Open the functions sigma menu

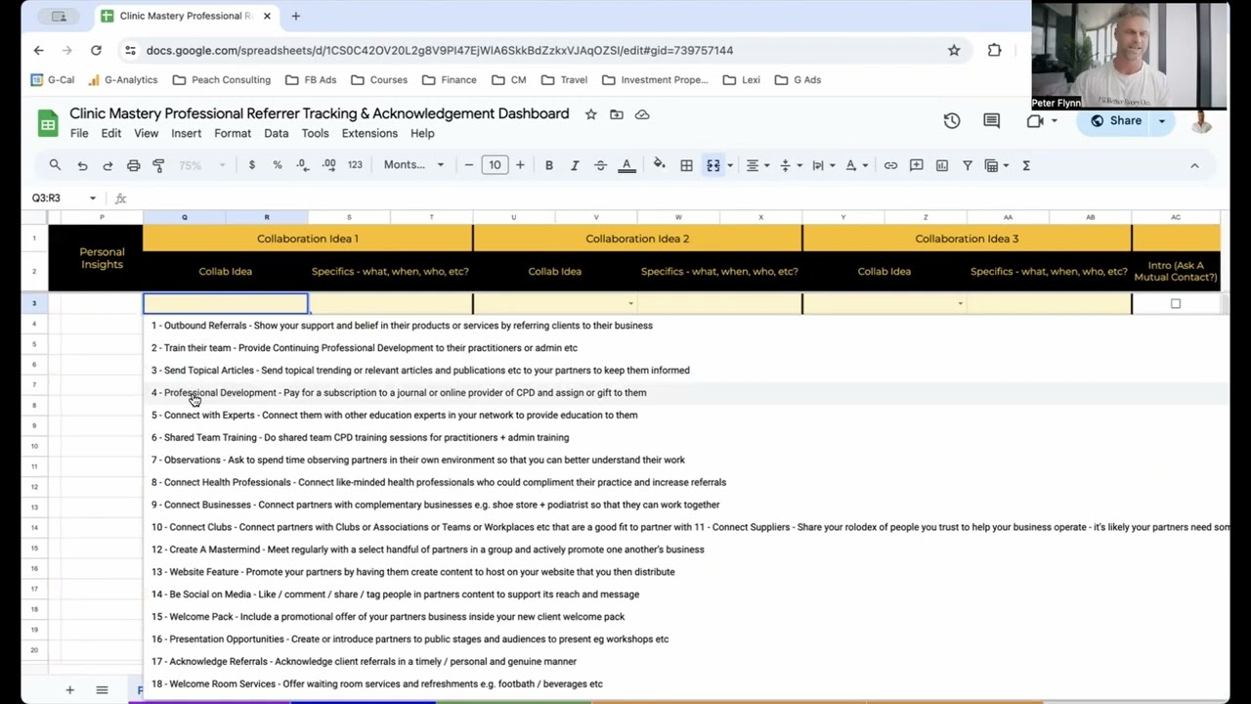pos(1026,165)
